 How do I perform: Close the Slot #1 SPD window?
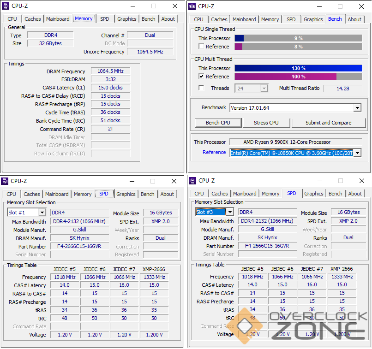(x=174, y=181)
